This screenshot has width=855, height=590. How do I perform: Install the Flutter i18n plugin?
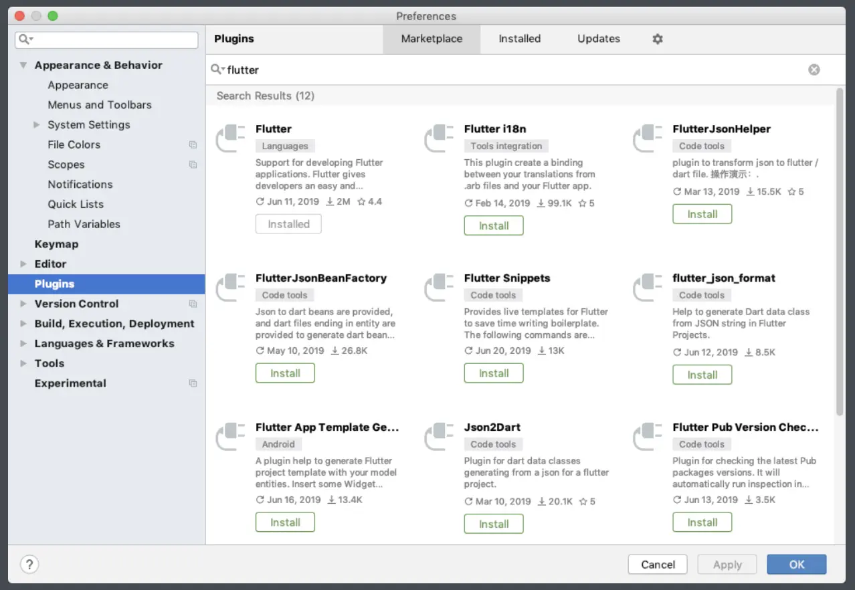tap(494, 225)
